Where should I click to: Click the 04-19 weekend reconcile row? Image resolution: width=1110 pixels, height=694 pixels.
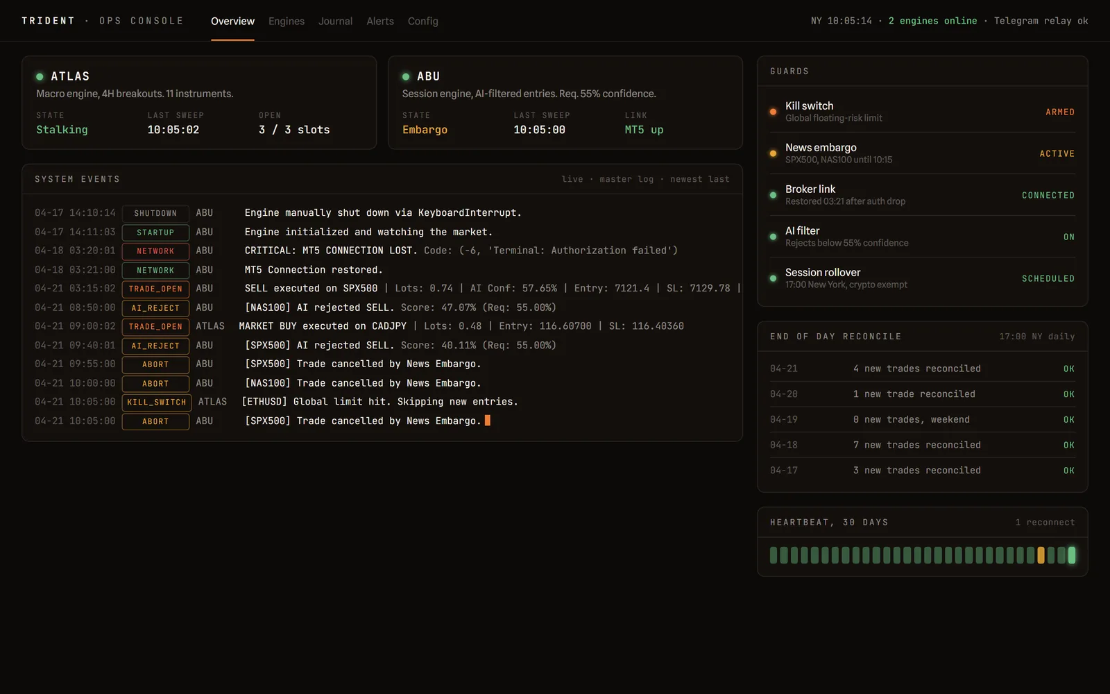tap(922, 419)
